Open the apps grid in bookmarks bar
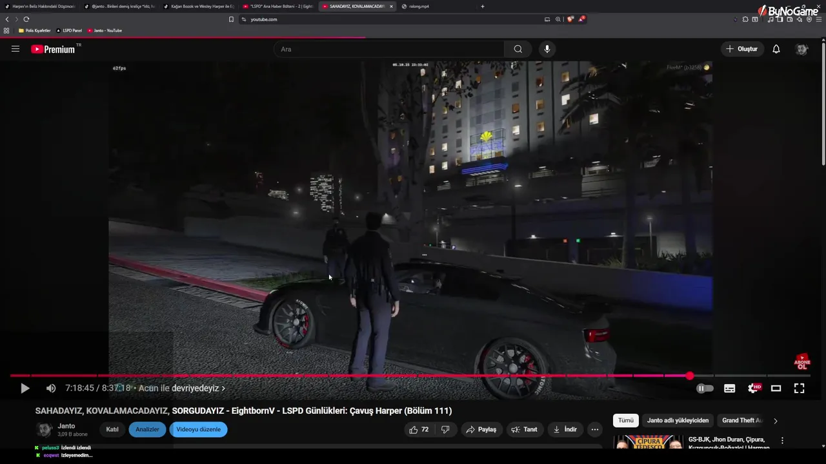Screen dimensions: 826x464 pos(6,30)
